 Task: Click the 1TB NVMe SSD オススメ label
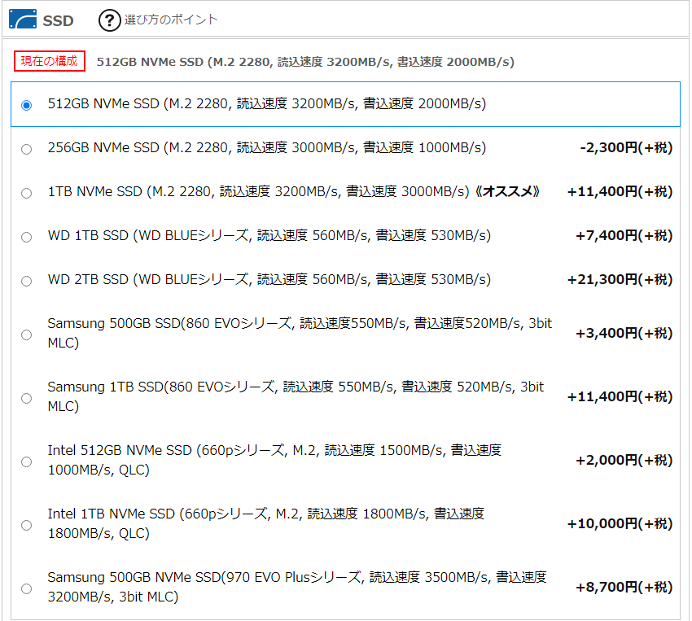(293, 192)
